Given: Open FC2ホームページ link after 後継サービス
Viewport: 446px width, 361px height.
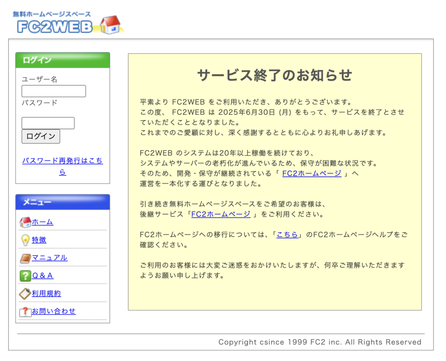Looking at the screenshot, I should tap(221, 214).
